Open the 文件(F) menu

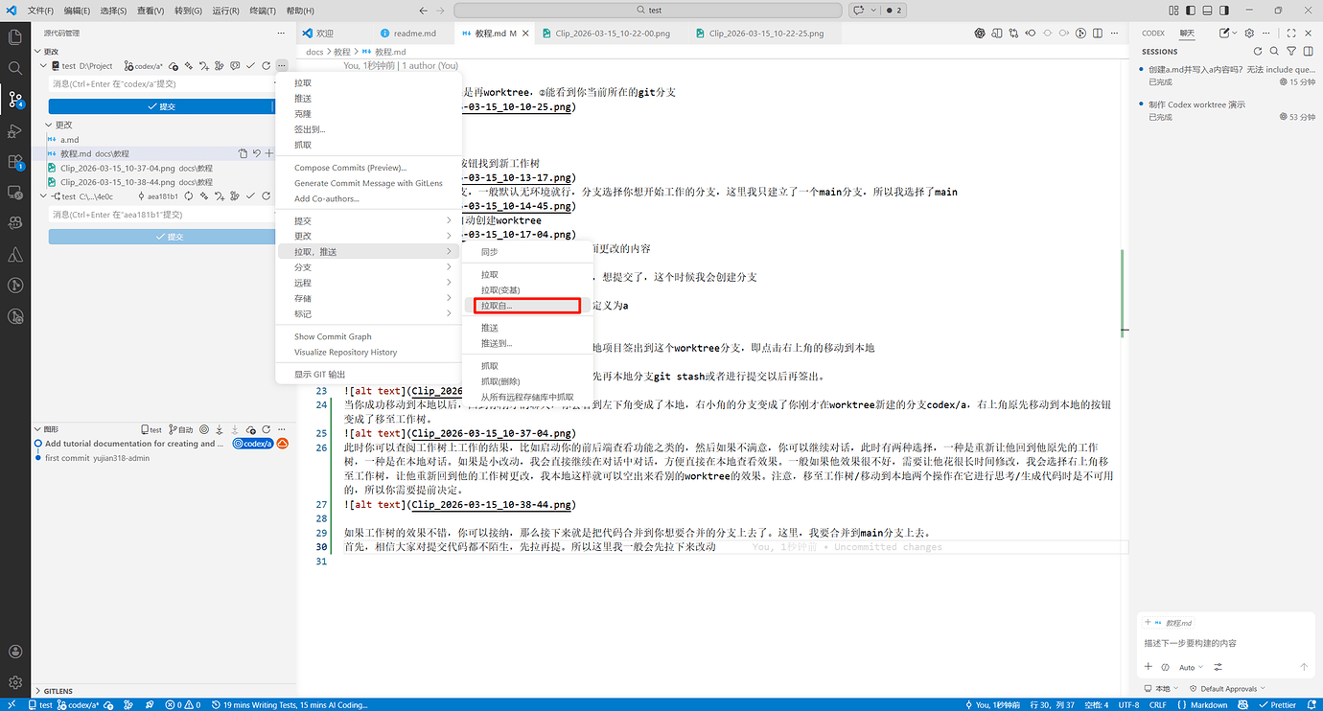[40, 11]
